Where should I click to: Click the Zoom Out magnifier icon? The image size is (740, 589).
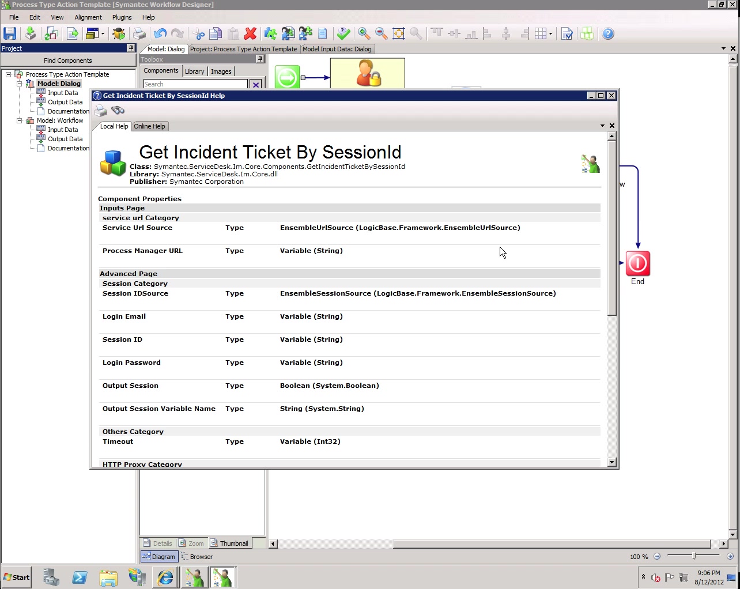[x=381, y=33]
